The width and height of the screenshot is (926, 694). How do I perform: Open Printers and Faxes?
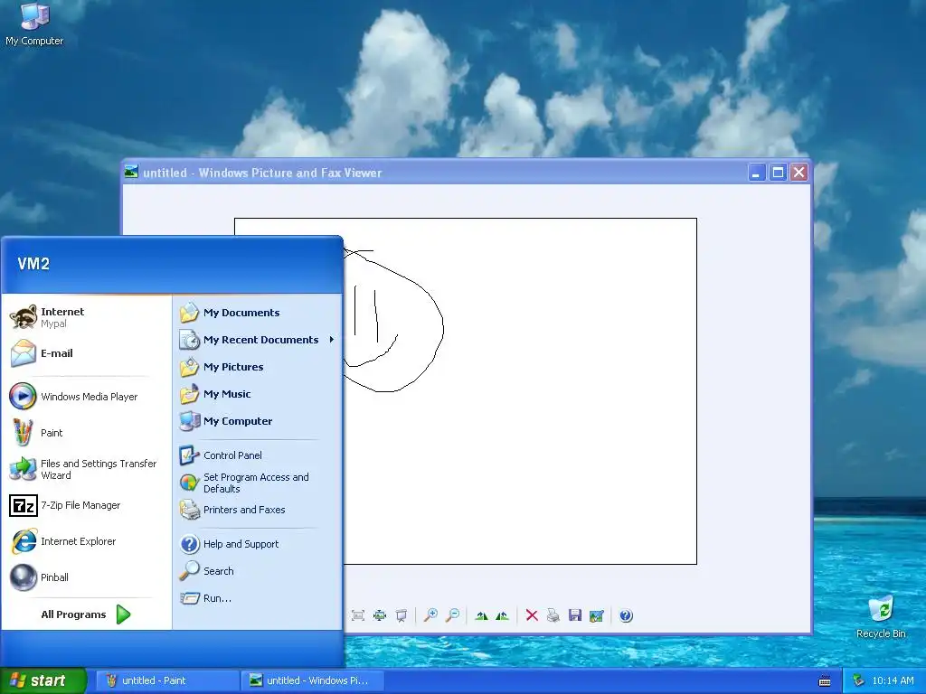pyautogui.click(x=257, y=510)
